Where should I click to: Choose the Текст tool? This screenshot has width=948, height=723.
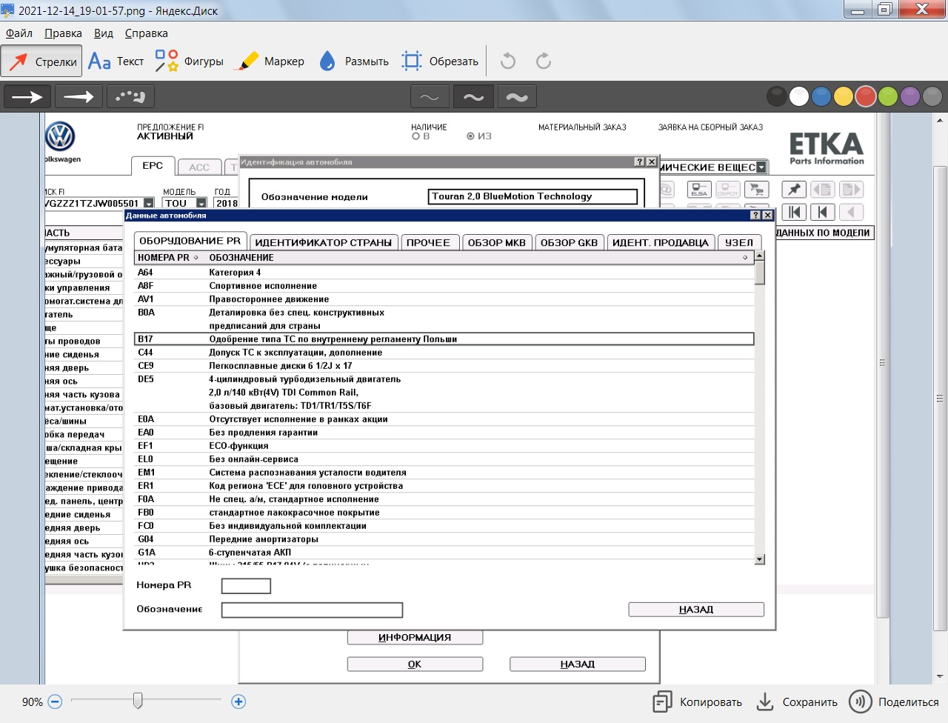point(116,61)
